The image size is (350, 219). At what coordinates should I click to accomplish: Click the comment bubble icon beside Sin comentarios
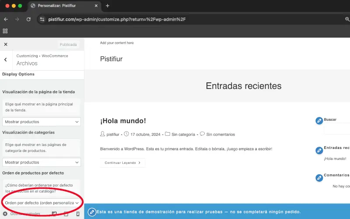tap(202, 134)
